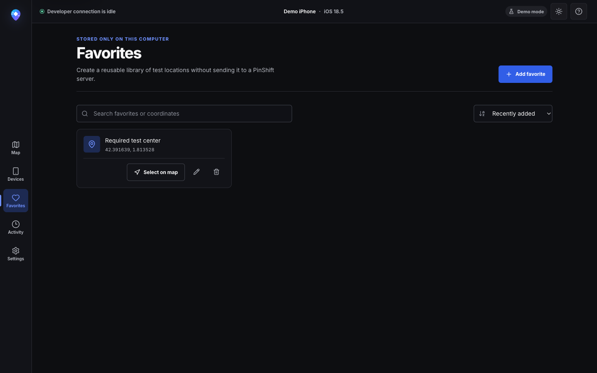Click the location pin icon on favorite card
Image resolution: width=597 pixels, height=373 pixels.
pos(92,144)
